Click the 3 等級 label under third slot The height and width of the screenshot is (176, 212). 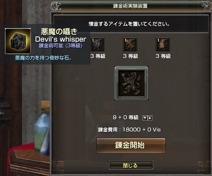pos(163,56)
